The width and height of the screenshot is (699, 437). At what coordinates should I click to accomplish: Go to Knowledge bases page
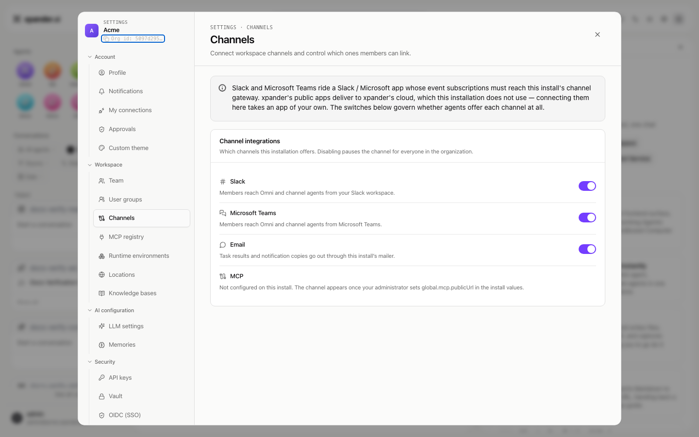[142, 293]
